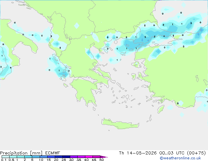Viewport: 208px width, 161px height.
Task: Pick the 40–45 mm magenta legend swatch
Action: 89,157
